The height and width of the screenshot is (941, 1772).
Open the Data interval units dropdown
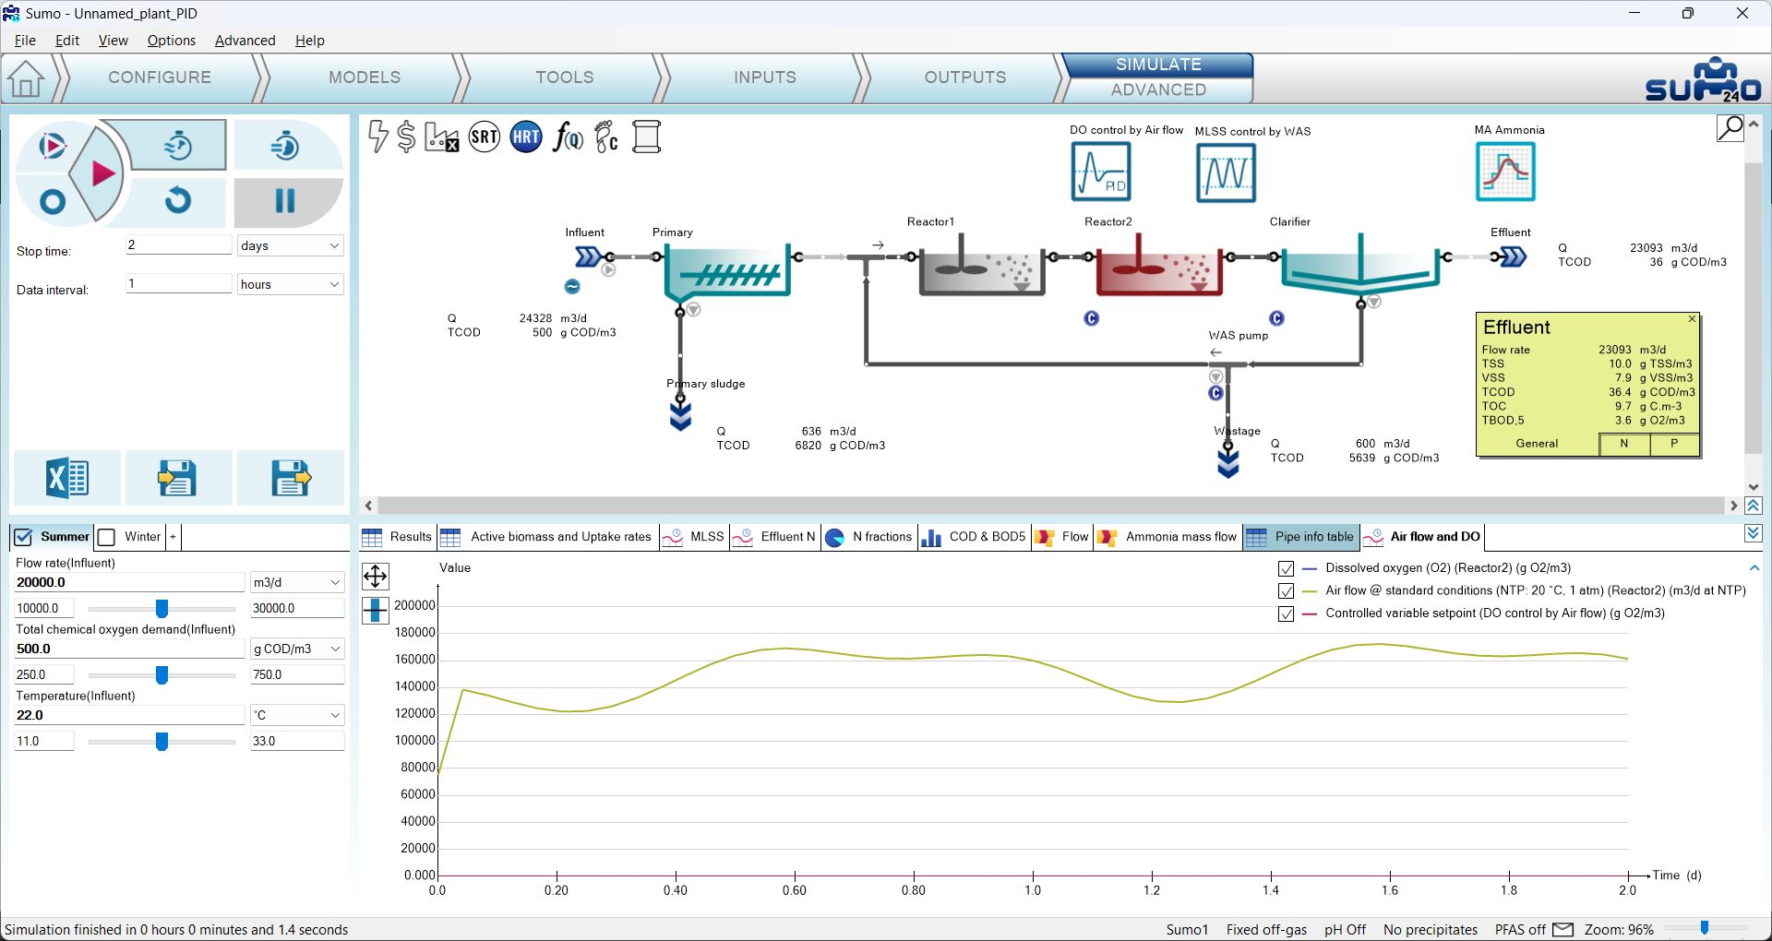(290, 284)
